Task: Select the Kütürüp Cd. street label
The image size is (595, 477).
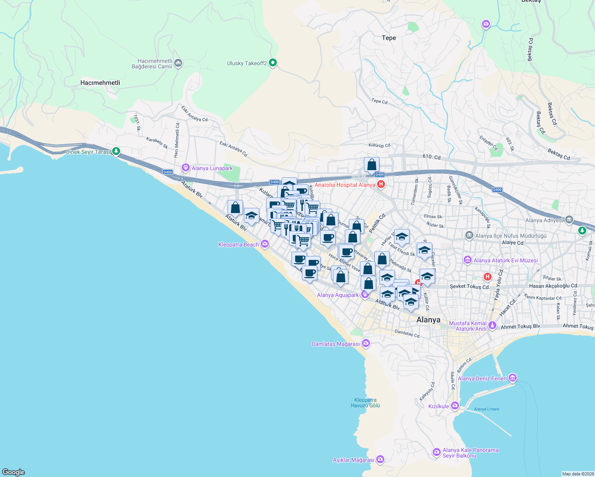Action: (x=380, y=145)
